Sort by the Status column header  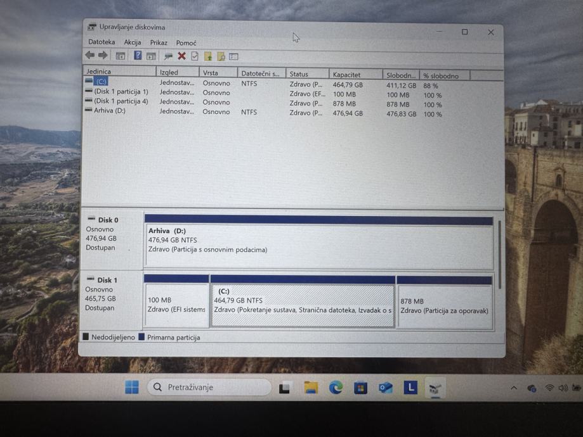308,74
